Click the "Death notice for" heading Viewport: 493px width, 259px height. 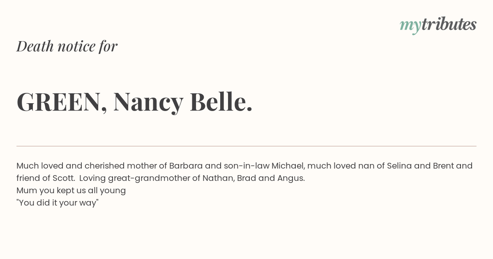(x=67, y=46)
